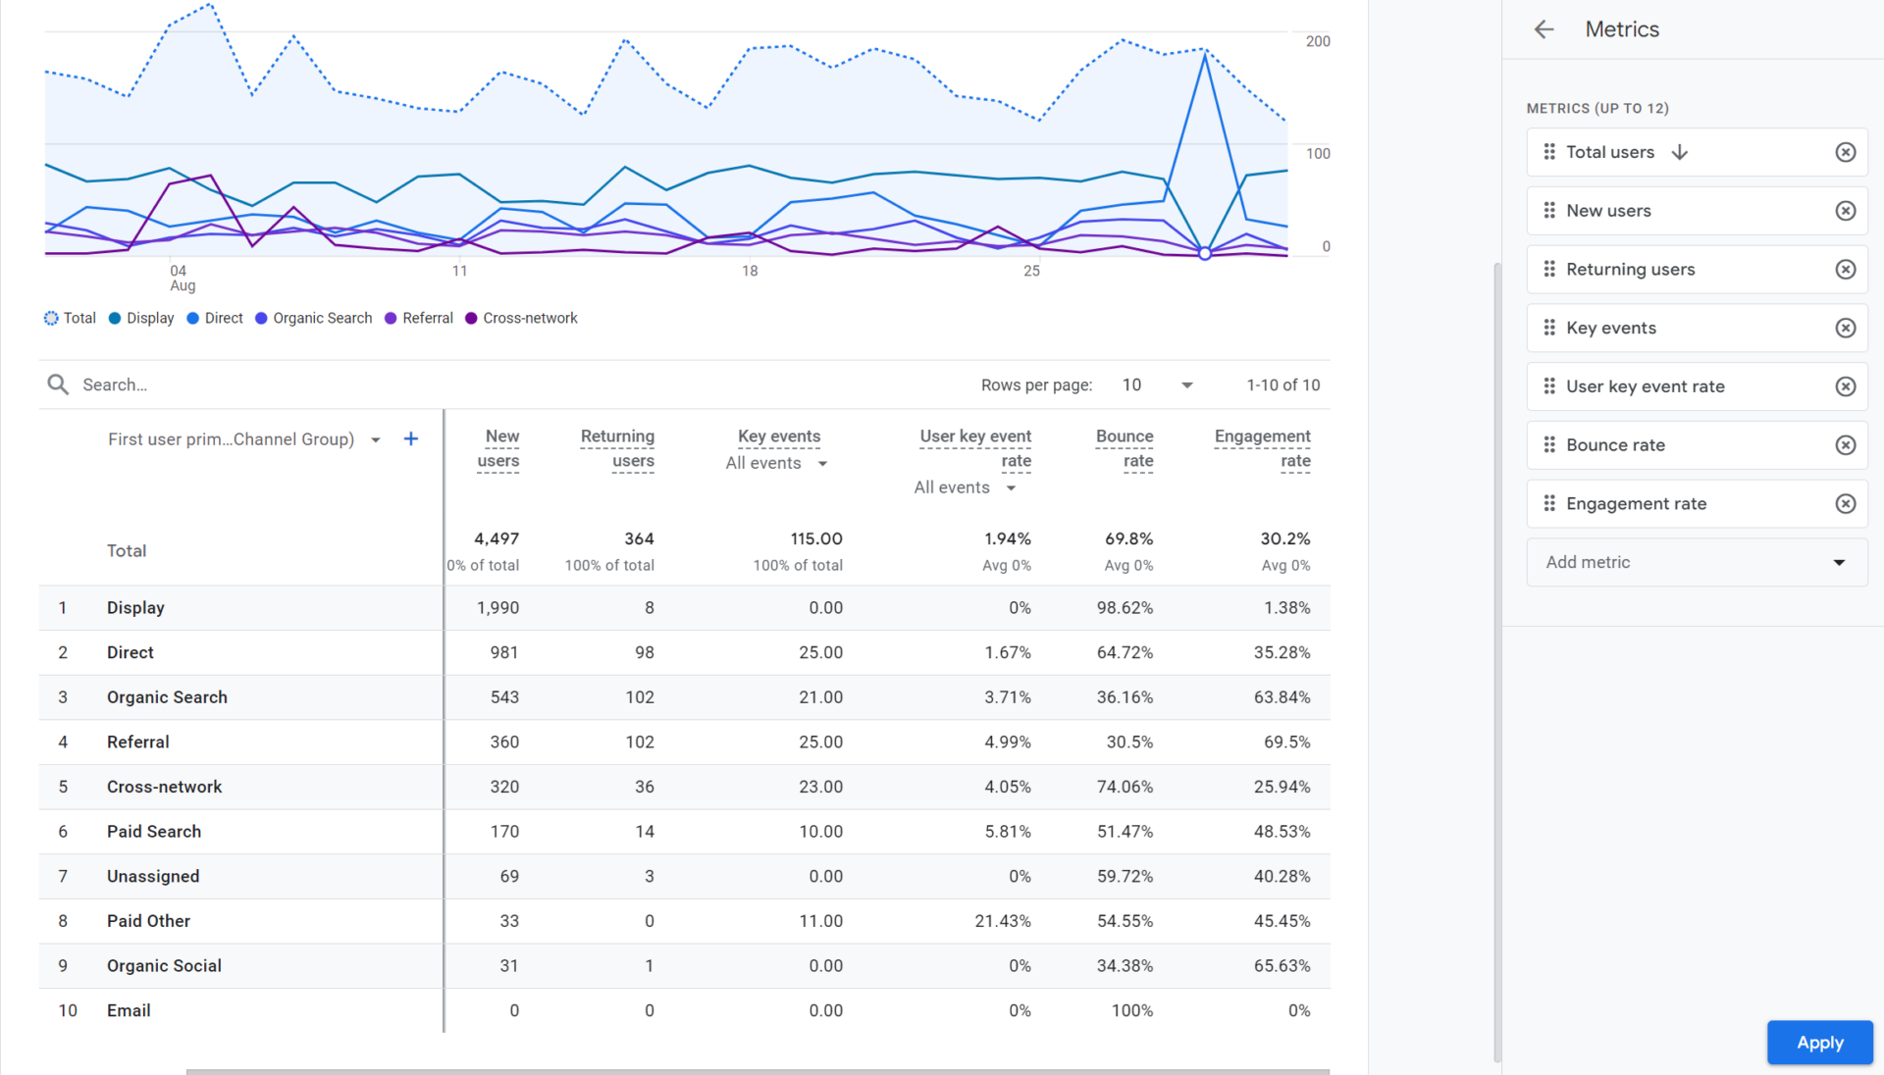
Task: Open the All events dropdown under Key events
Action: pos(776,463)
